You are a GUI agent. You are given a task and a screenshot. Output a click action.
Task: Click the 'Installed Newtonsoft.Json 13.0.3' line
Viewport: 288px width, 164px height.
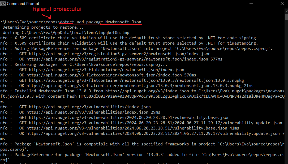pos(53,91)
